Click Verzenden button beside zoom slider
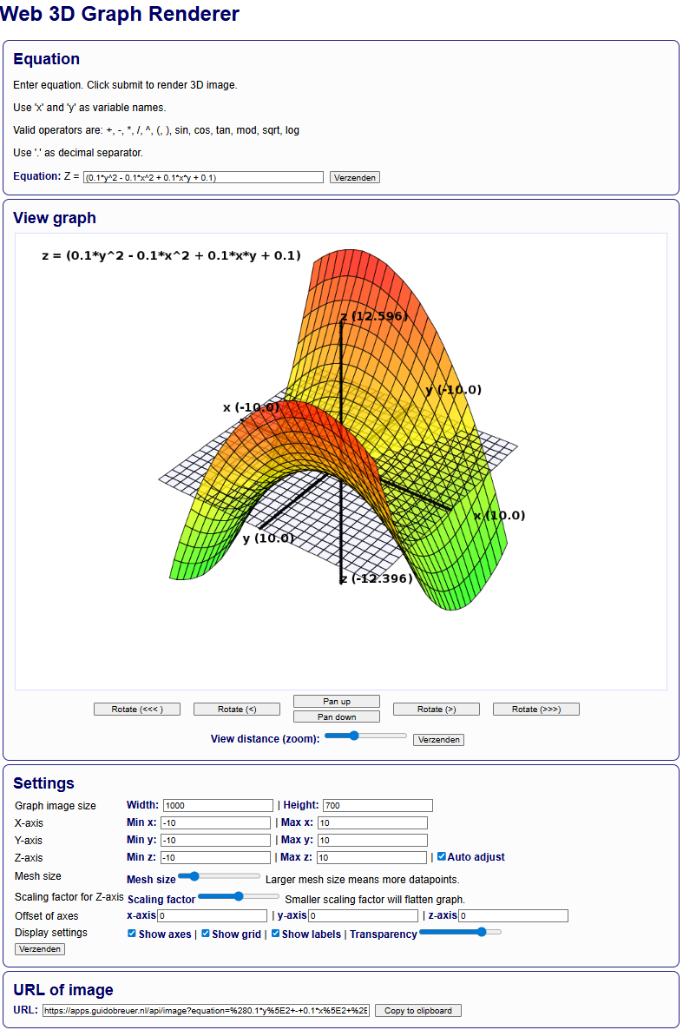The width and height of the screenshot is (683, 1030). point(438,740)
